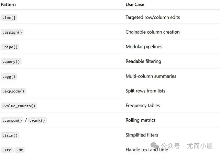Select the .pipe() code chip
This screenshot has width=220, height=155.
click(10, 47)
